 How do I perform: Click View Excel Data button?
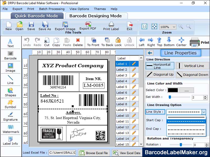(127, 153)
